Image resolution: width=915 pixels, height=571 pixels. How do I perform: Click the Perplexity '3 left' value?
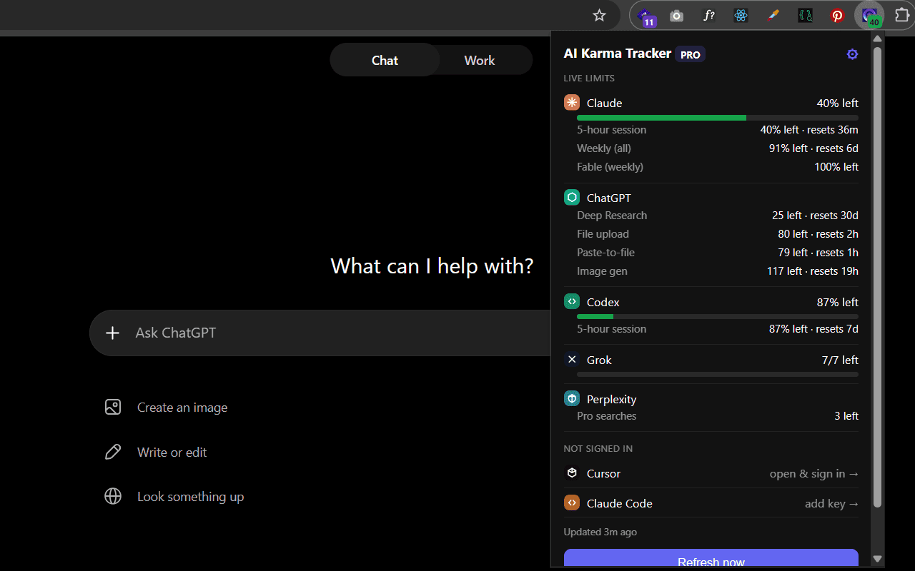pos(846,416)
